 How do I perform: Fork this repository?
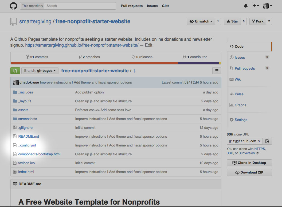coord(257,21)
